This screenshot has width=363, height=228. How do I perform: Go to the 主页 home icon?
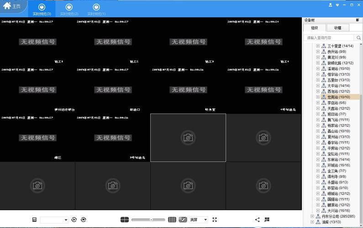tap(7, 5)
